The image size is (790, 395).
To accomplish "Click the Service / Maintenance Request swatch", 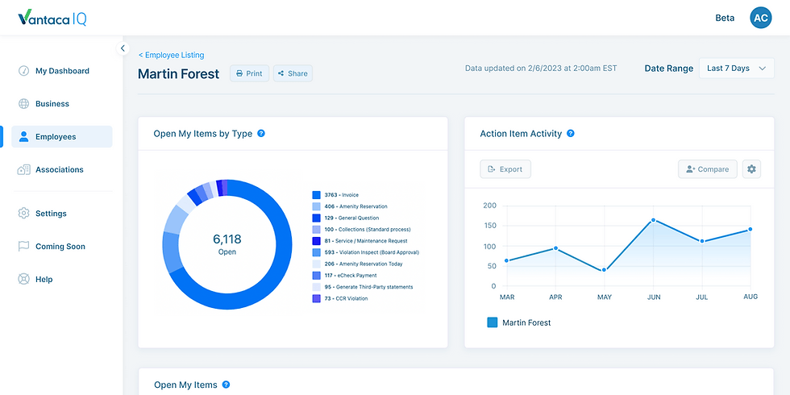I will tap(316, 241).
